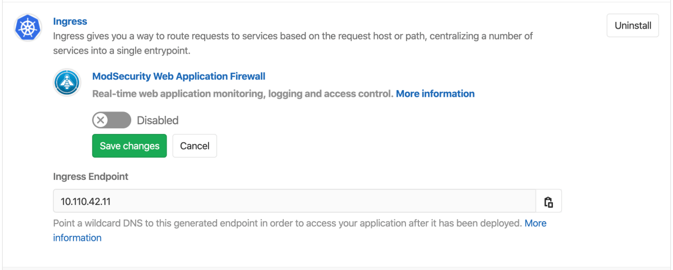Click into the endpoint field showing 10.110.42.11

pos(294,202)
